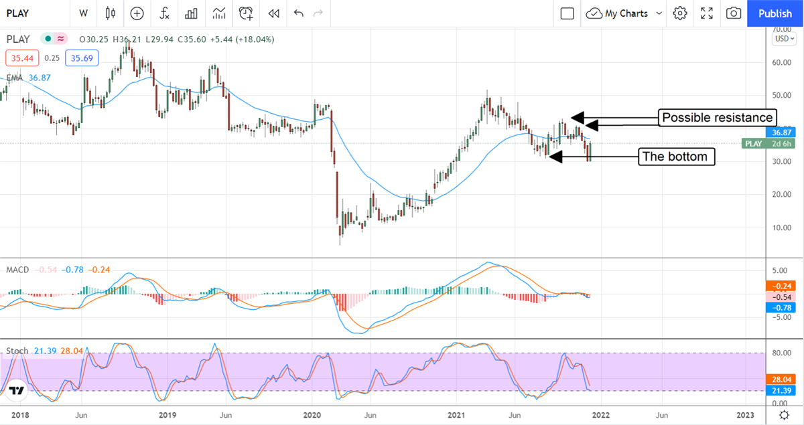Take a chart snapshot with the camera icon
The width and height of the screenshot is (804, 425).
coord(734,13)
